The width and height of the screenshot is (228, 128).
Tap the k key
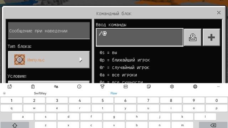point(182,117)
